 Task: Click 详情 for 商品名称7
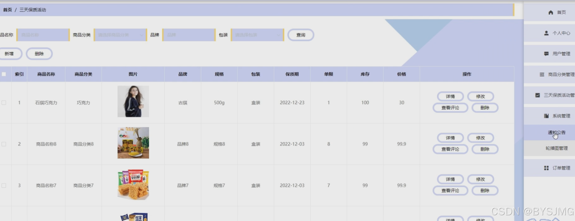450,179
